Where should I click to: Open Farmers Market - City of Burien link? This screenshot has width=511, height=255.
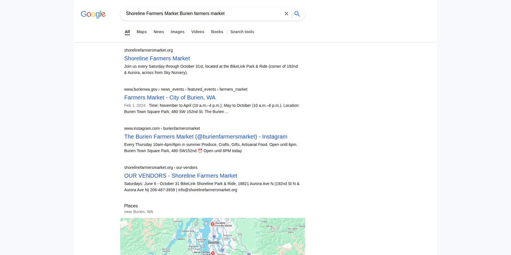click(170, 97)
